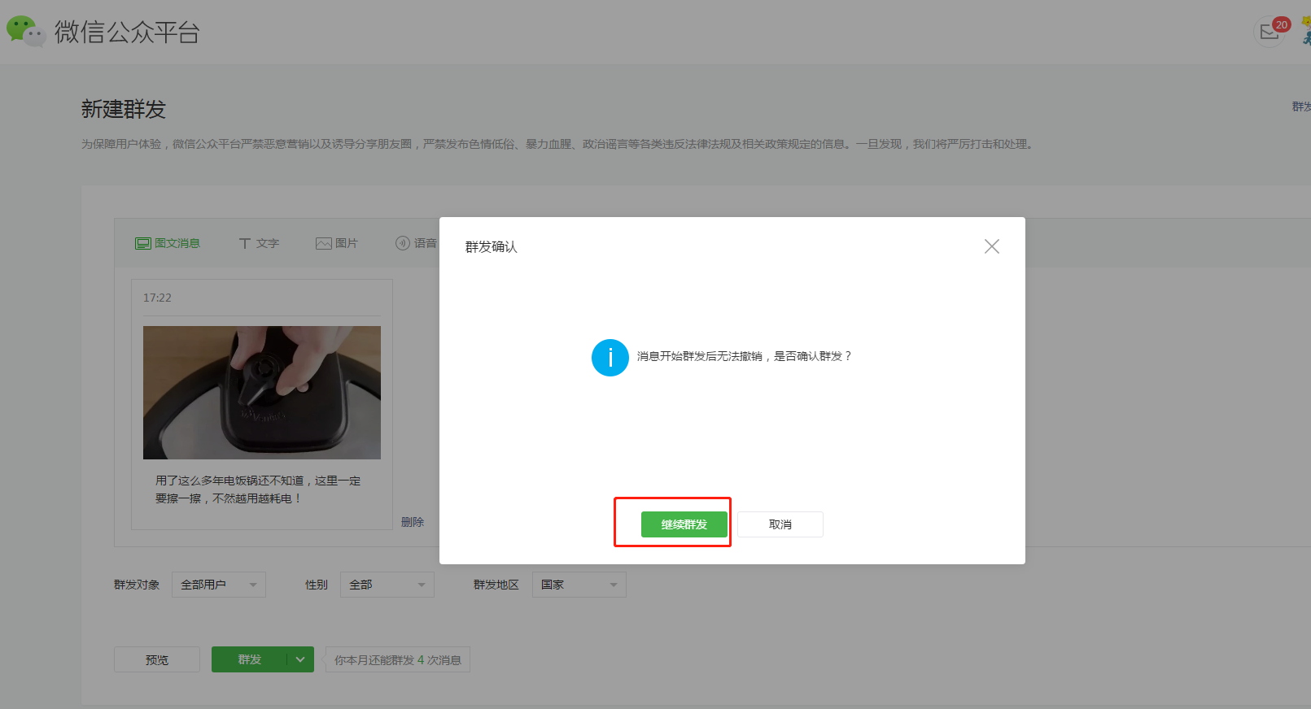Switch to the 语音 tab
This screenshot has height=709, width=1311.
point(416,243)
